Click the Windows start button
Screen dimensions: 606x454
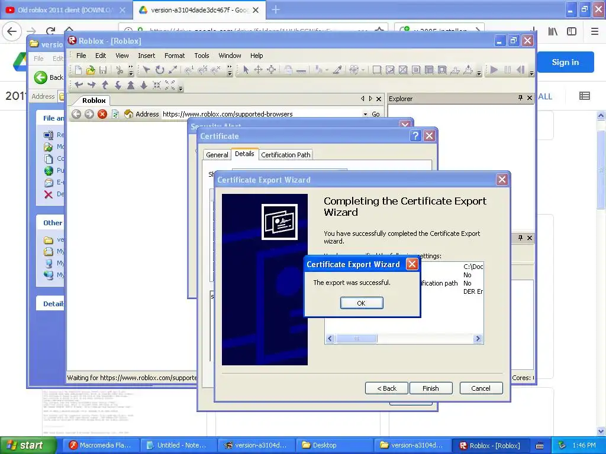click(28, 445)
